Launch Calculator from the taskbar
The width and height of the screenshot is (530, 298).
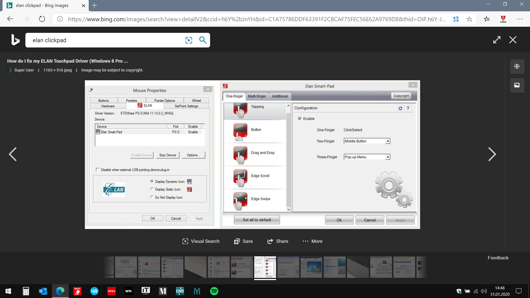click(26, 291)
